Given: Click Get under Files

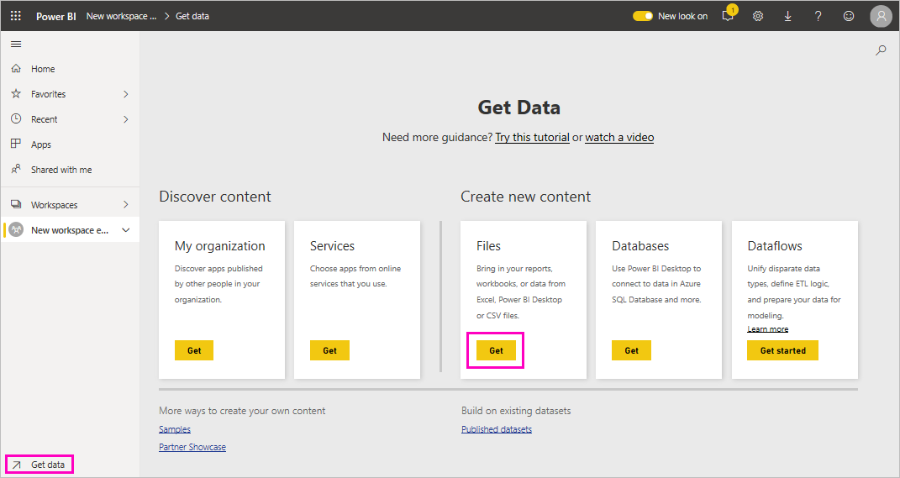Looking at the screenshot, I should pos(496,350).
